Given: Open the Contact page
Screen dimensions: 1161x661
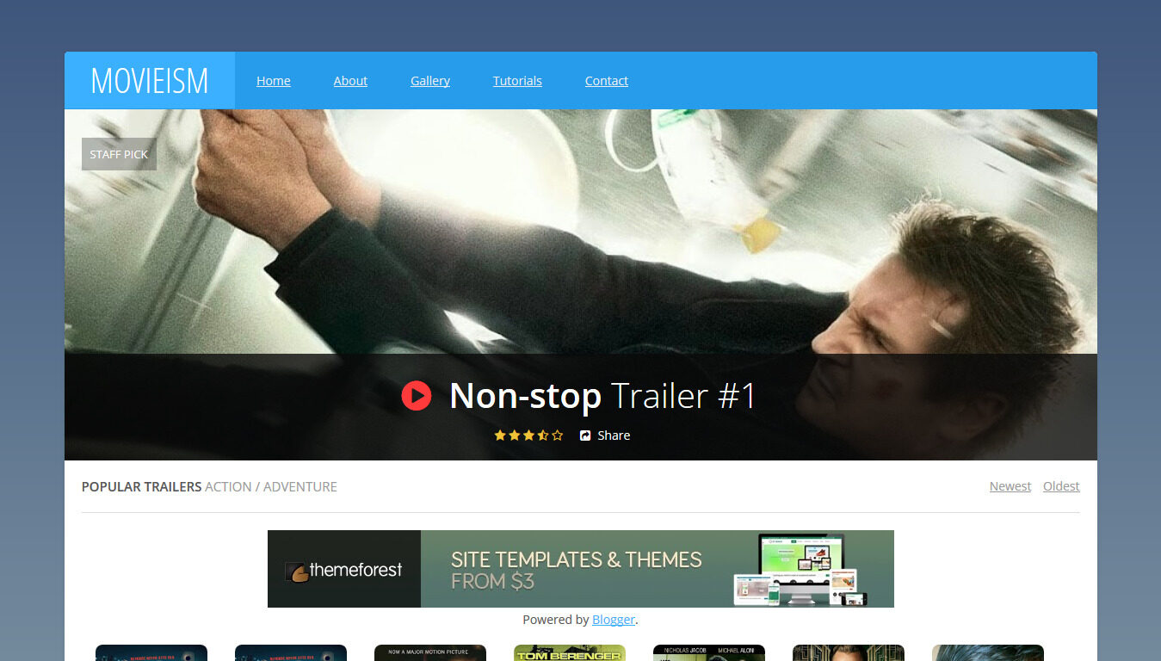Looking at the screenshot, I should click(607, 81).
